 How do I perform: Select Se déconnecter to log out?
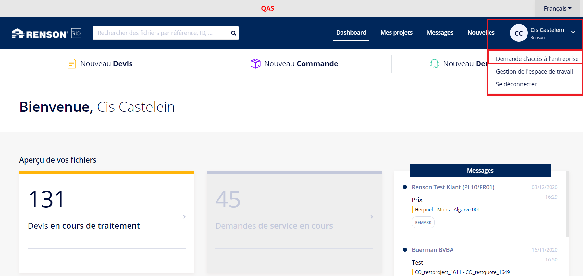[516, 84]
